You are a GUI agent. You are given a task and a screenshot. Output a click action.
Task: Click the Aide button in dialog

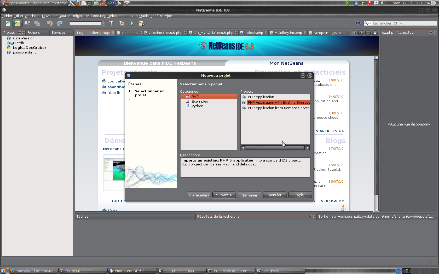(300, 195)
